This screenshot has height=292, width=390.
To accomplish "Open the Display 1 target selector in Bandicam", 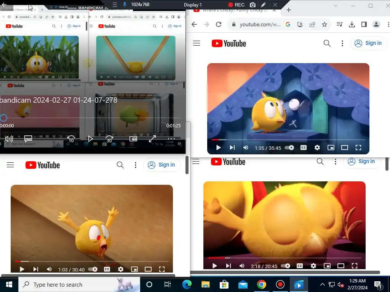I will point(193,5).
